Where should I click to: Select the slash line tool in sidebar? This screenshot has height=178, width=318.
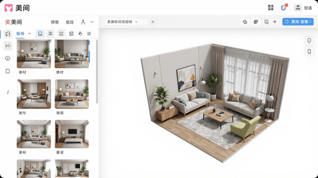8,92
